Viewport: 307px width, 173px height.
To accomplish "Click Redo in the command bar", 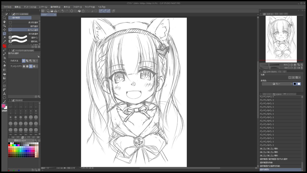I will (x=67, y=11).
